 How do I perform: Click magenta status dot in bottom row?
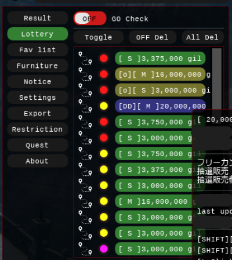tap(104, 249)
